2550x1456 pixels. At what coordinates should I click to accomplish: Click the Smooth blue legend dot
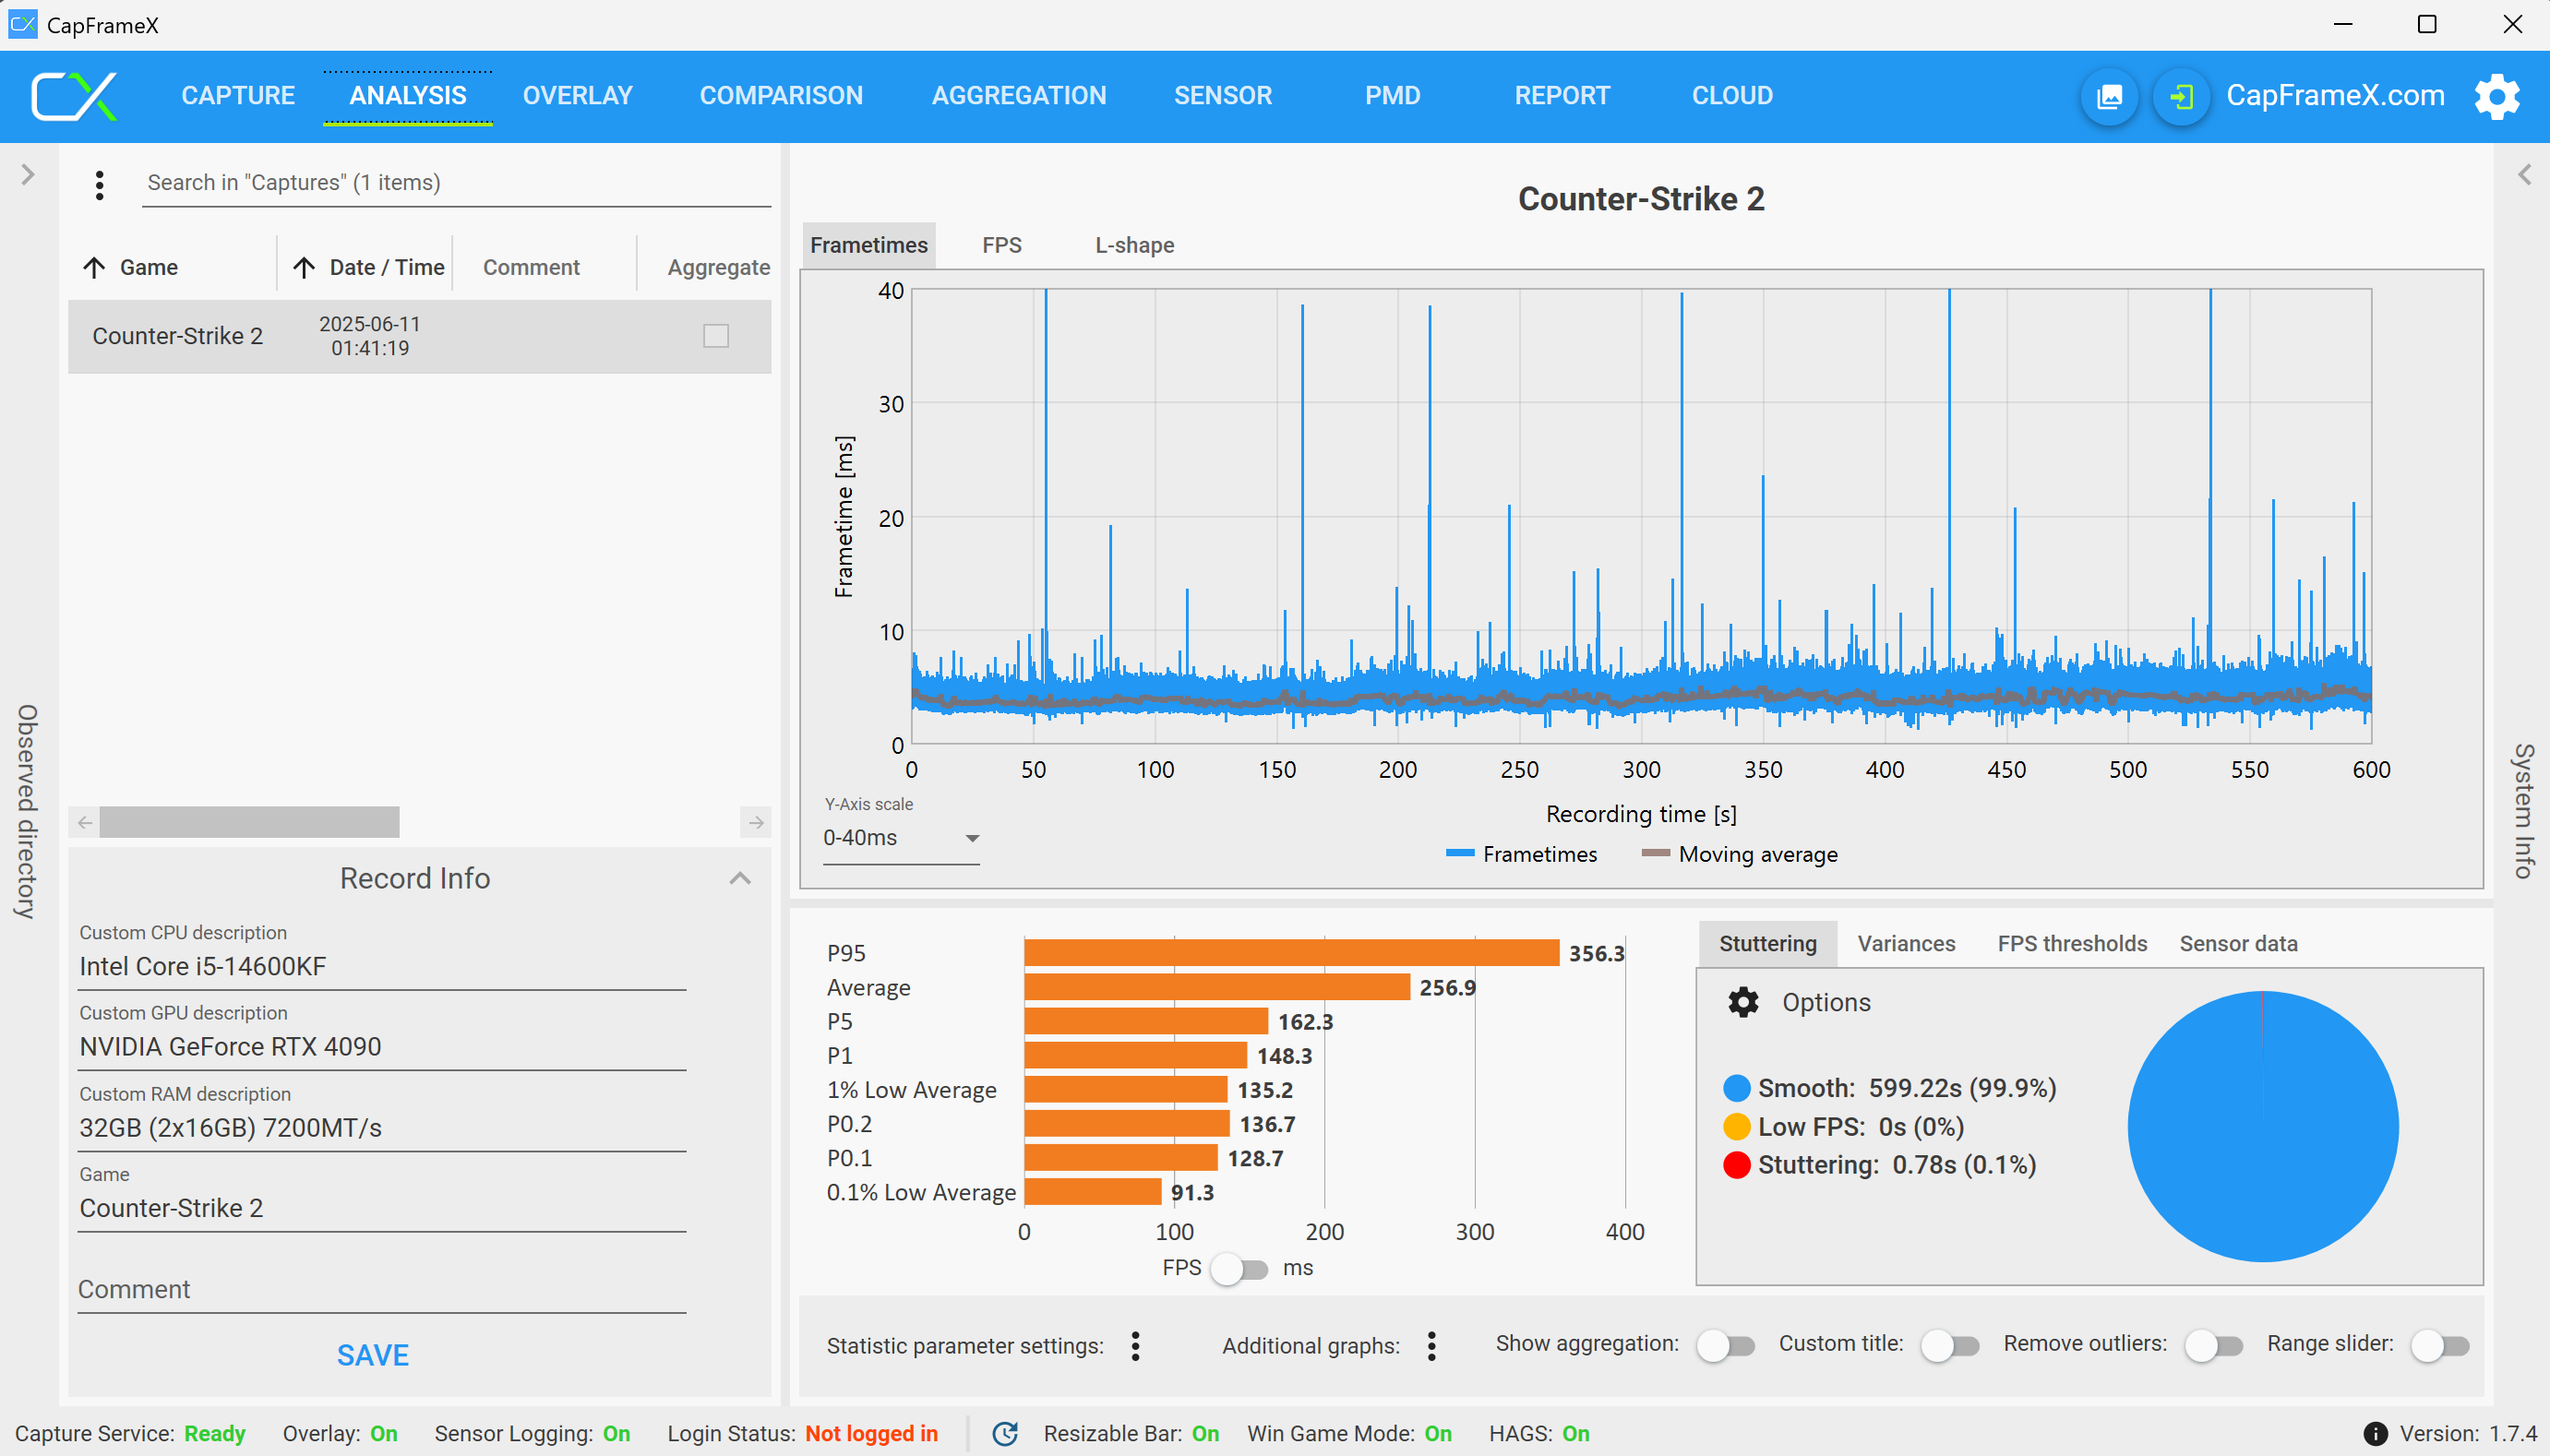[x=1737, y=1088]
